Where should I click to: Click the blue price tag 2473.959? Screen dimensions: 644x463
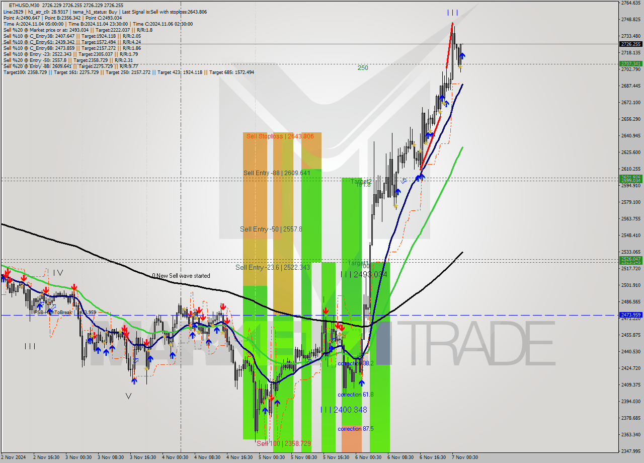[630, 315]
